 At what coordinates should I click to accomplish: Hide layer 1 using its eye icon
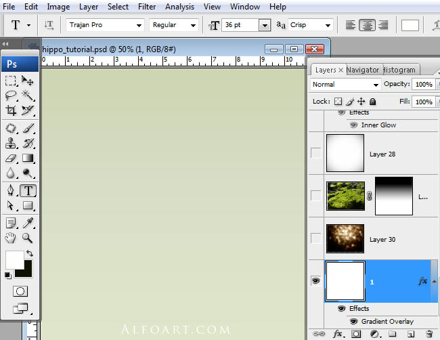click(x=315, y=281)
